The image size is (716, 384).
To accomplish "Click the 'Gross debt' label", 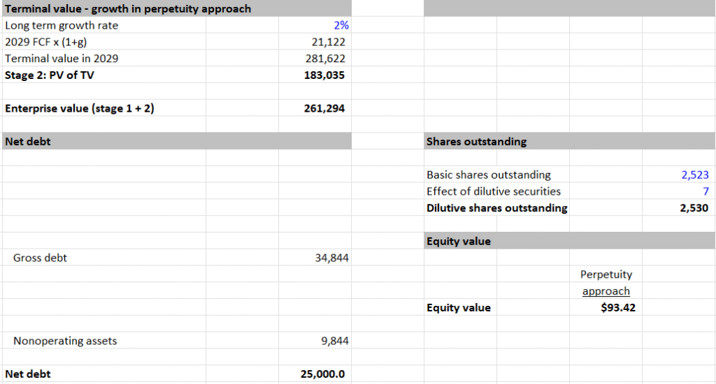I will click(40, 258).
